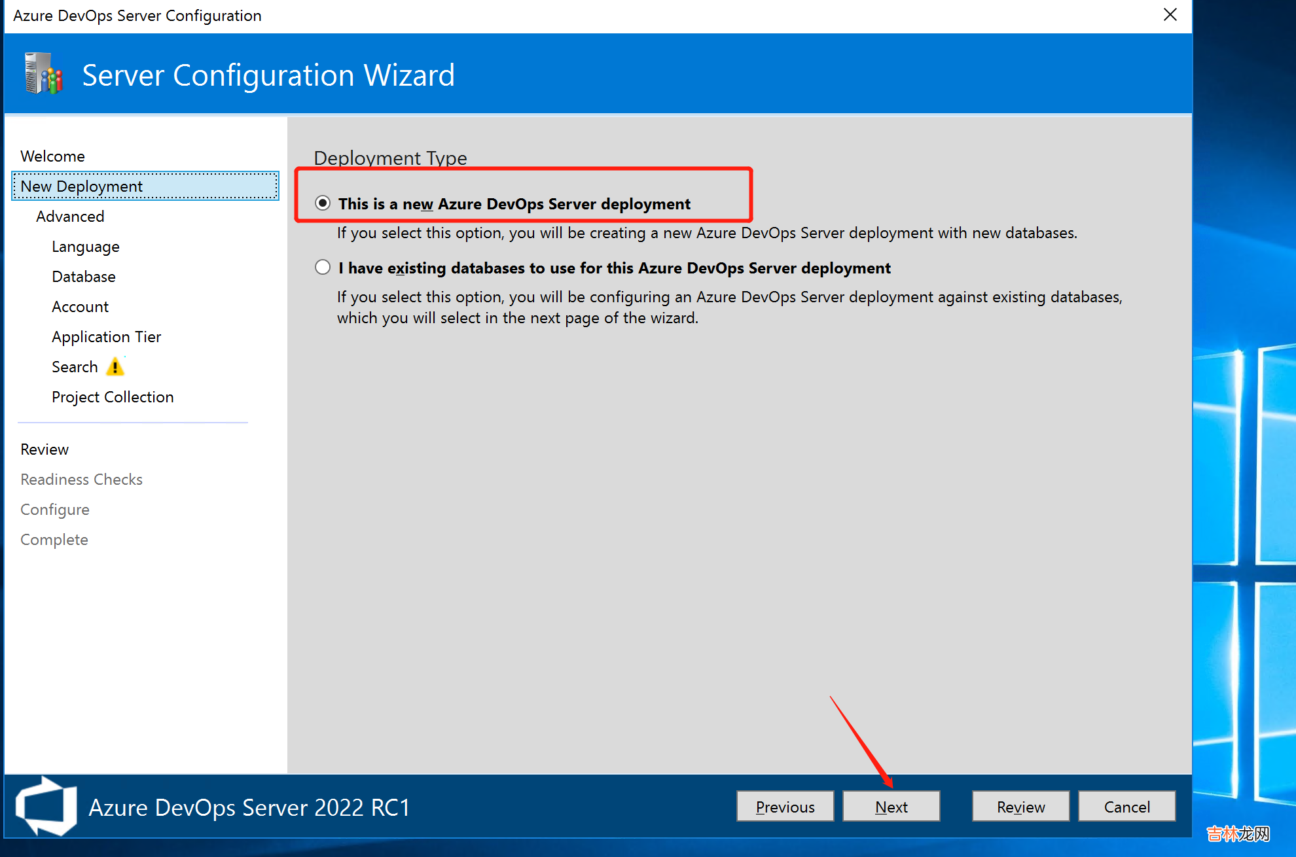Click Next to continue the wizard
Screen dimensions: 1296x857
point(891,807)
